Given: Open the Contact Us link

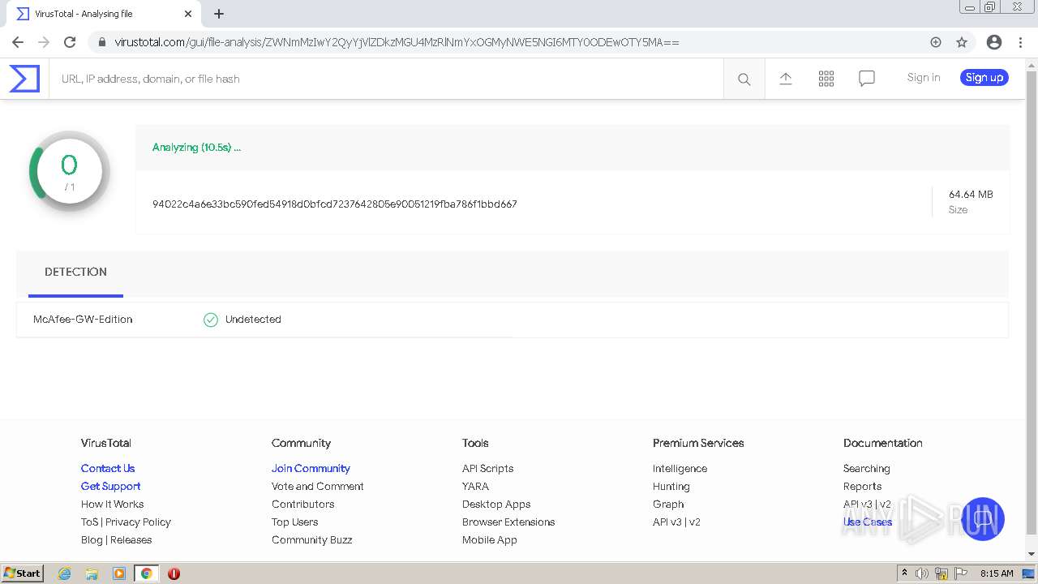Looking at the screenshot, I should click(x=108, y=469).
